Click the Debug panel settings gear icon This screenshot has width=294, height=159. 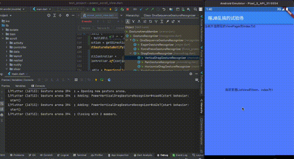pyautogui.click(x=191, y=74)
